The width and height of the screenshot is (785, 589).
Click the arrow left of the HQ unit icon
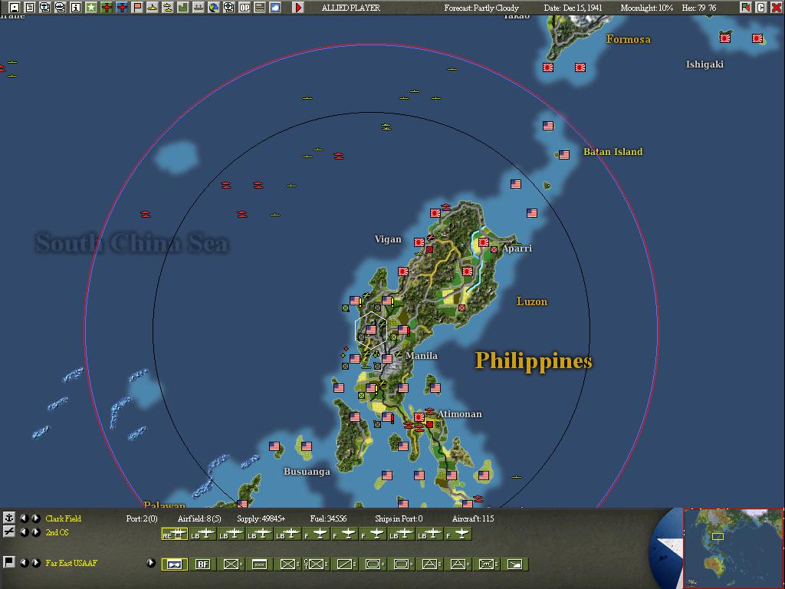click(151, 562)
